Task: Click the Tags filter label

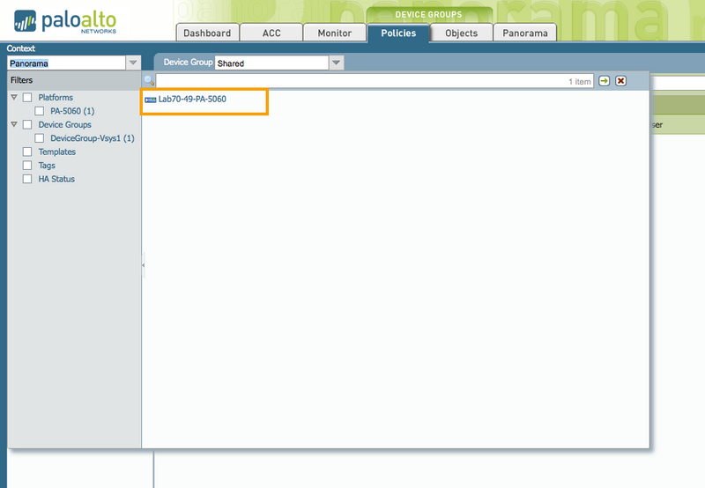Action: 47,166
